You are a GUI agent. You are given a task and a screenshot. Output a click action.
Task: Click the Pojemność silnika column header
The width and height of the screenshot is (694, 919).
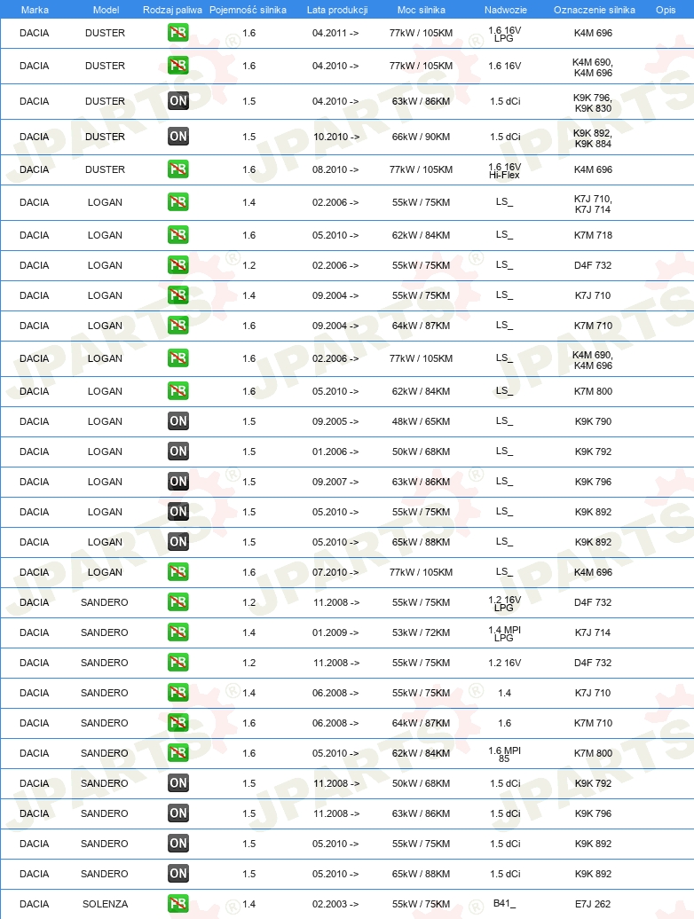click(x=248, y=10)
